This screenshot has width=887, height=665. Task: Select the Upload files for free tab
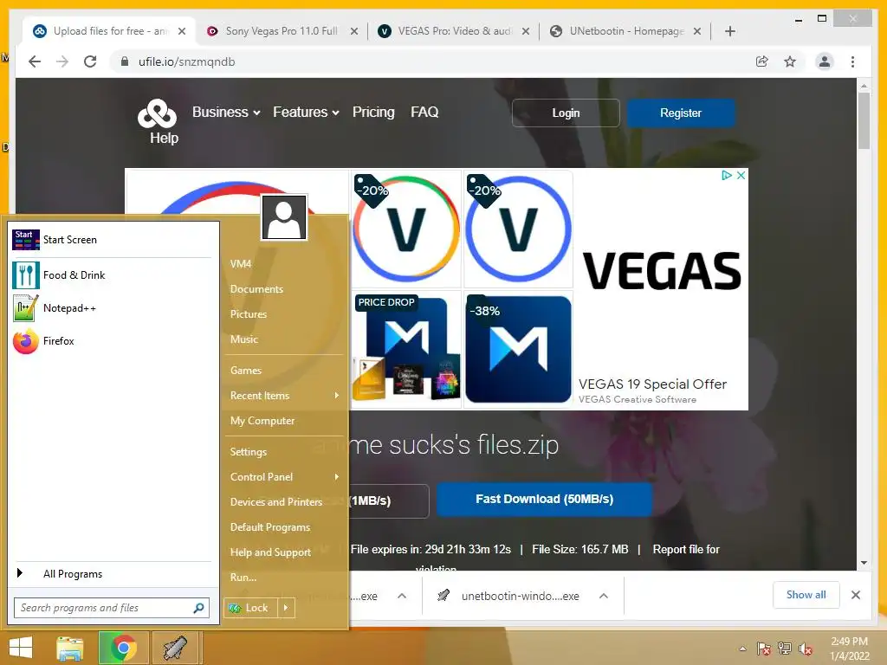(110, 31)
